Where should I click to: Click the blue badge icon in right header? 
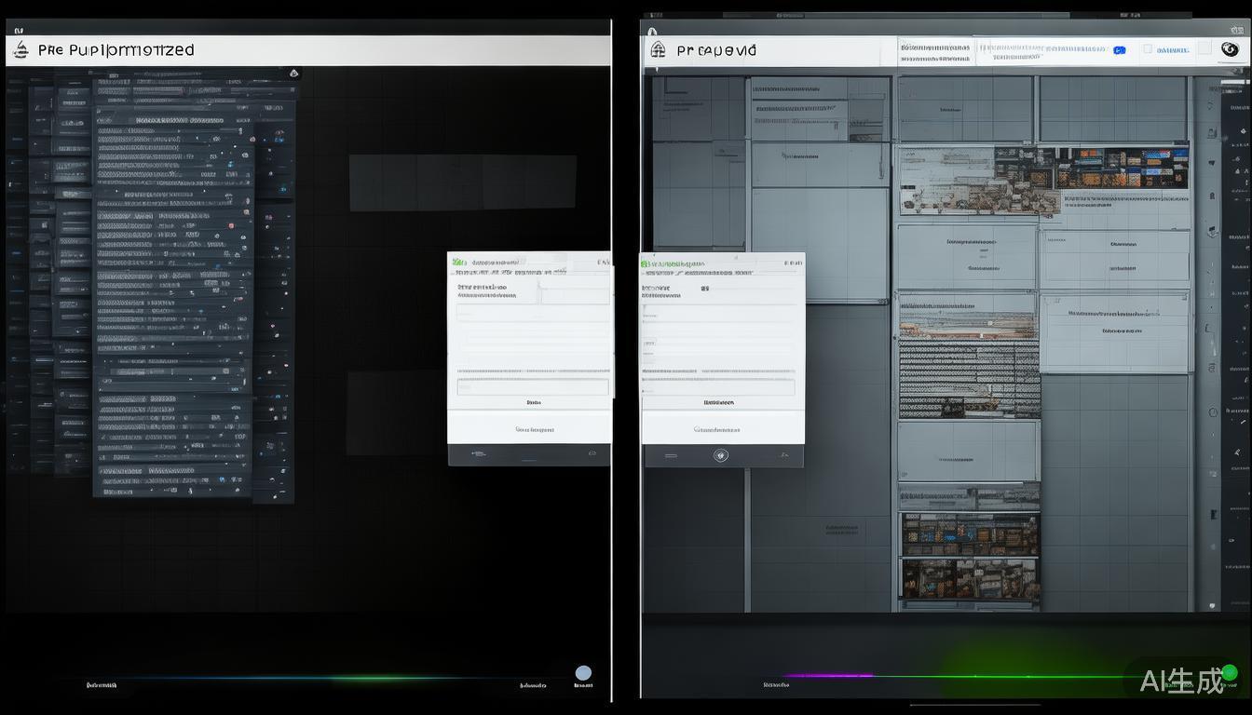coord(1119,50)
